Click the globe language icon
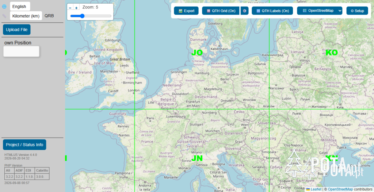374x192 pixels. [4, 7]
